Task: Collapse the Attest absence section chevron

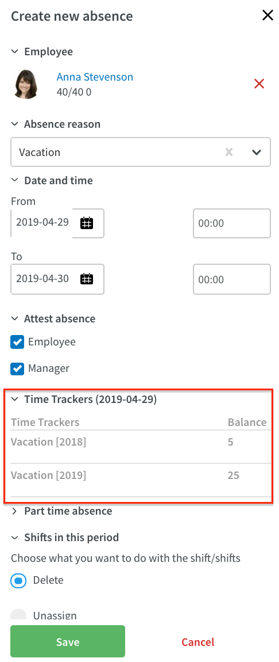Action: (x=15, y=318)
